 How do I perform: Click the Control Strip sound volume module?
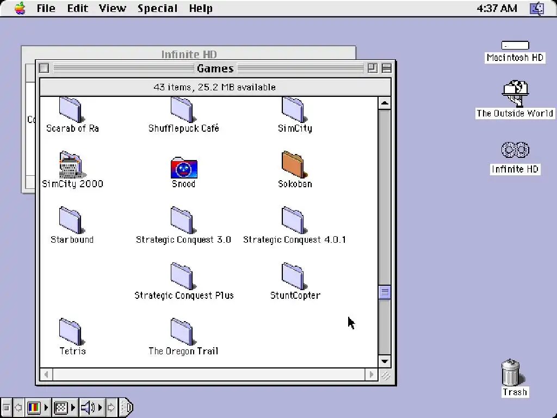[91, 407]
